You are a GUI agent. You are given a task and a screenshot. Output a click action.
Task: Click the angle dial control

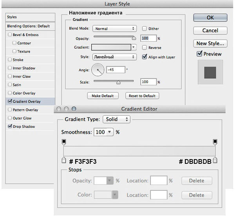(x=98, y=70)
